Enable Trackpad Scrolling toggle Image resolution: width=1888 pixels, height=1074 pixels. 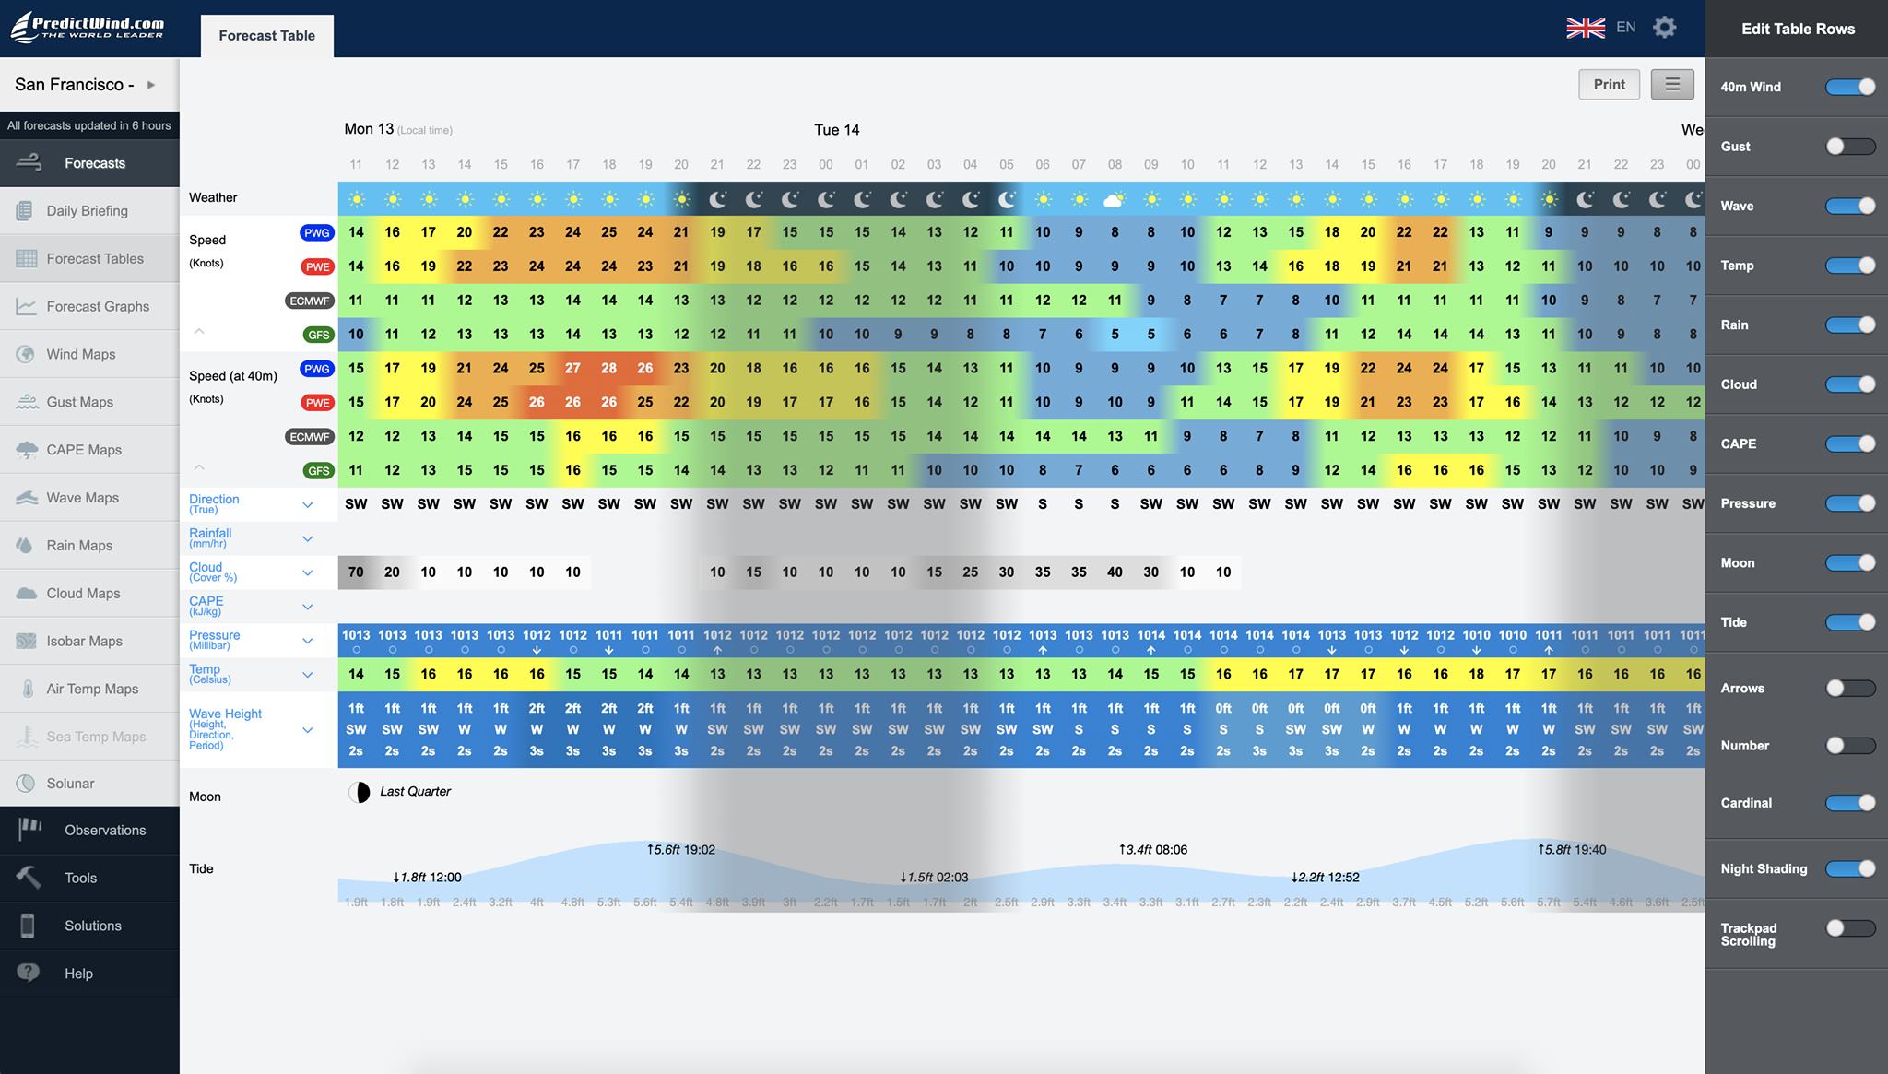(1850, 928)
